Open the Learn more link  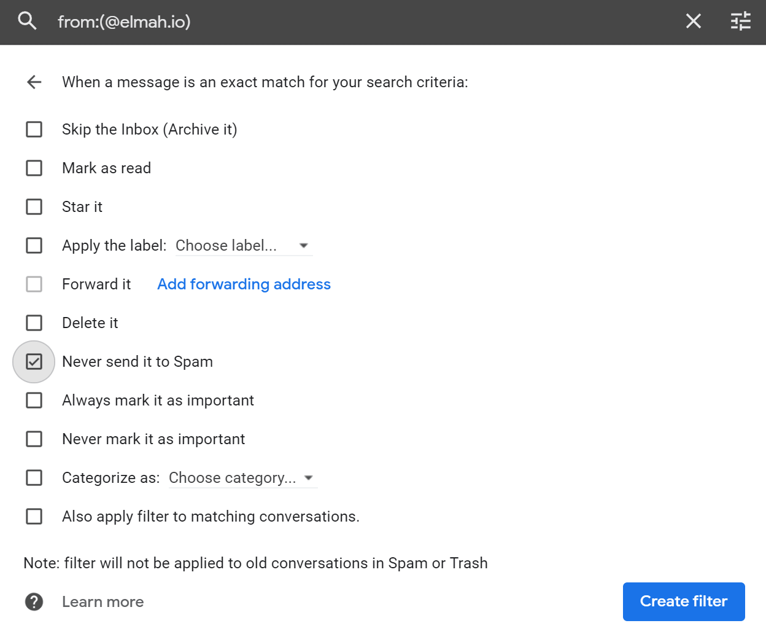point(103,602)
